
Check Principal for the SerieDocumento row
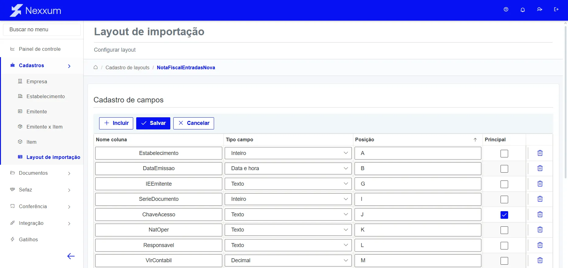504,200
